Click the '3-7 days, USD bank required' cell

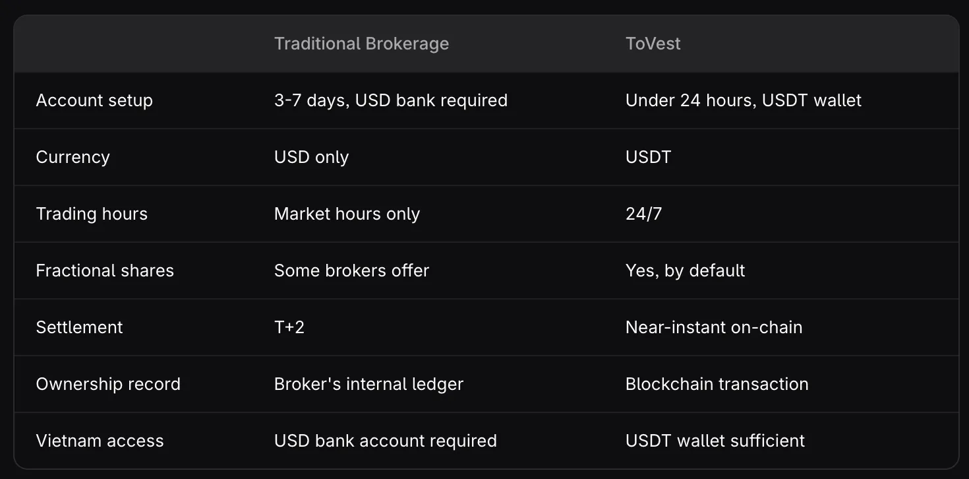click(391, 101)
